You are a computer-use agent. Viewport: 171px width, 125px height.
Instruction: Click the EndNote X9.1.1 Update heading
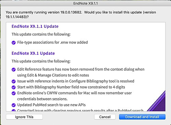pyautogui.click(x=35, y=26)
